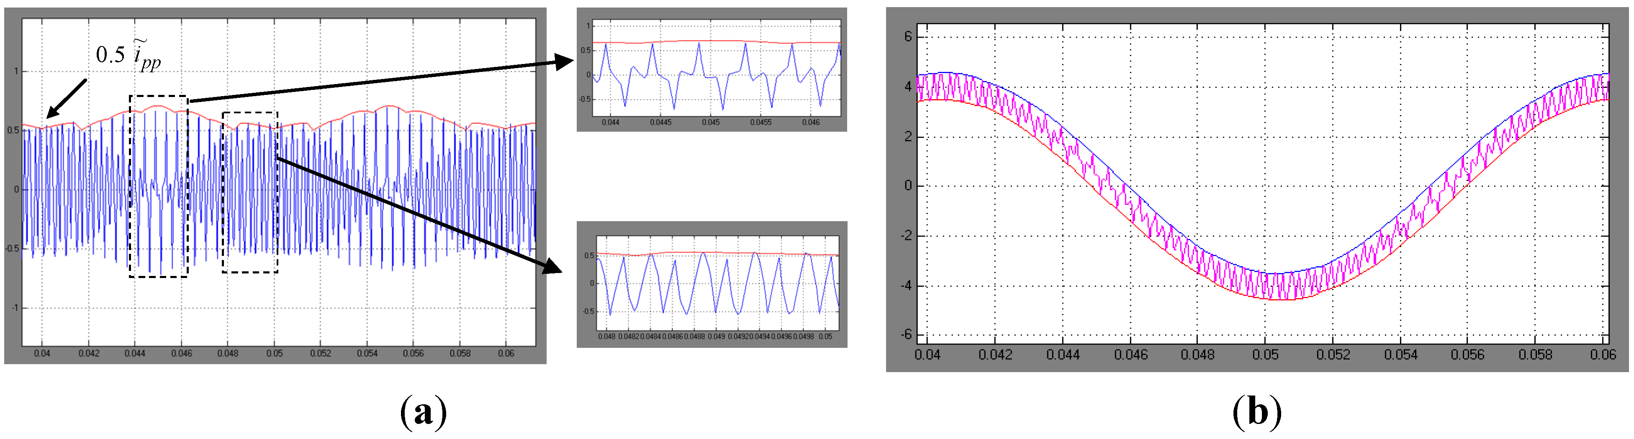Image resolution: width=1634 pixels, height=439 pixels.
Task: Click the 0.046 x-axis tick in plot (b)
Action: (x=1130, y=355)
